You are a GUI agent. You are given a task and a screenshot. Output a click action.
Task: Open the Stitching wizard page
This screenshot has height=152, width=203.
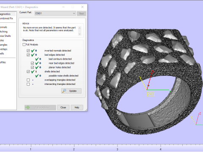pyautogui.click(x=4, y=32)
